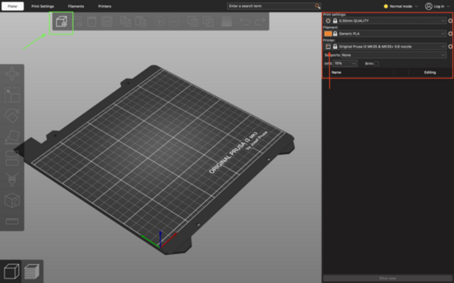Click the lock icon next to Generic PLA
This screenshot has height=283, width=454.
(x=335, y=33)
